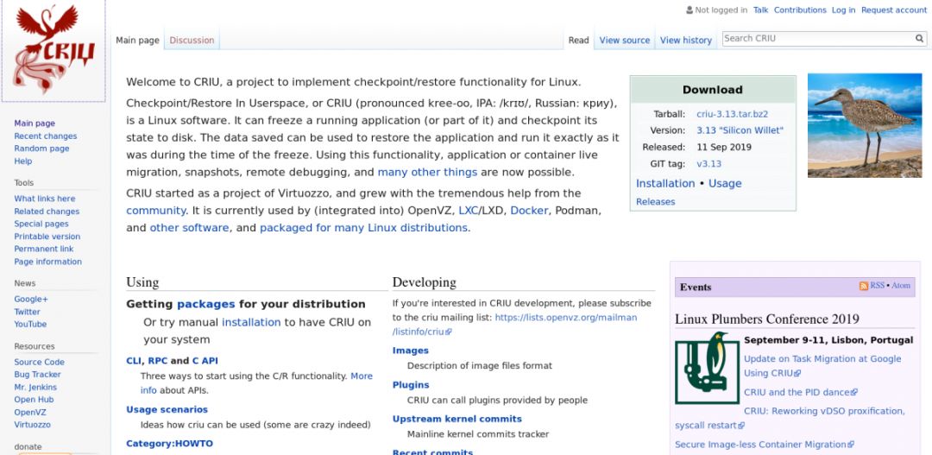
Task: Open the Help sidebar link
Action: coord(22,161)
